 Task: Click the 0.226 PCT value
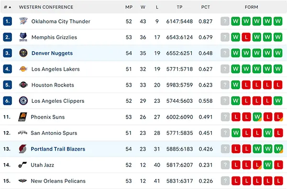206,181
